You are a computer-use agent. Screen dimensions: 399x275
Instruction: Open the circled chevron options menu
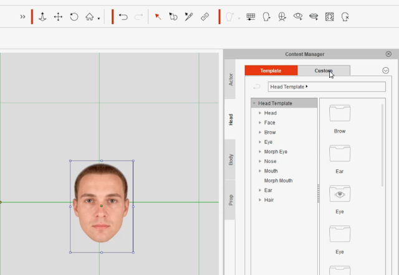click(385, 70)
